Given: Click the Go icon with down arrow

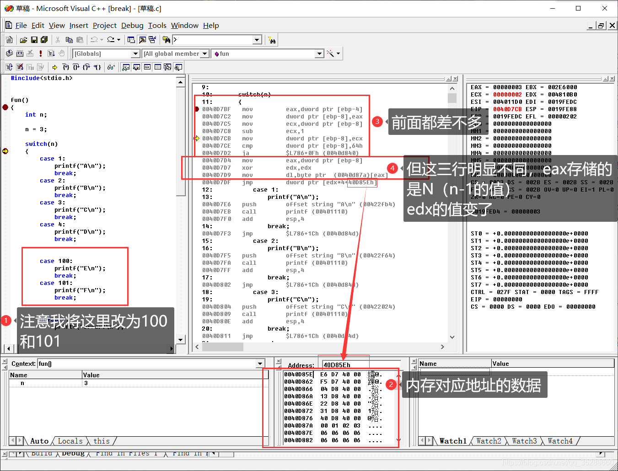Looking at the screenshot, I should pyautogui.click(x=51, y=54).
